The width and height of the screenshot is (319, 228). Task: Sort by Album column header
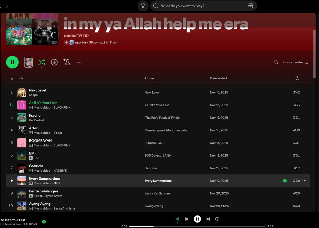pos(149,78)
